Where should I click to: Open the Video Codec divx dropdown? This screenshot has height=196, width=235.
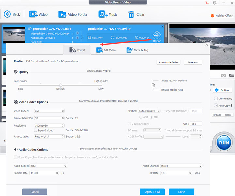(49, 111)
